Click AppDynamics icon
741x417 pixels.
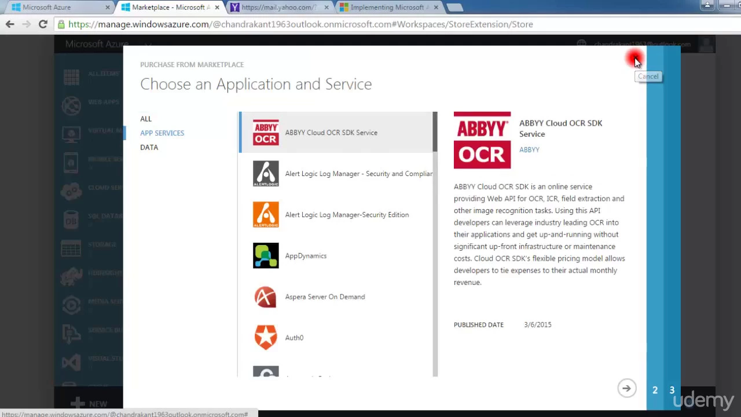(266, 255)
